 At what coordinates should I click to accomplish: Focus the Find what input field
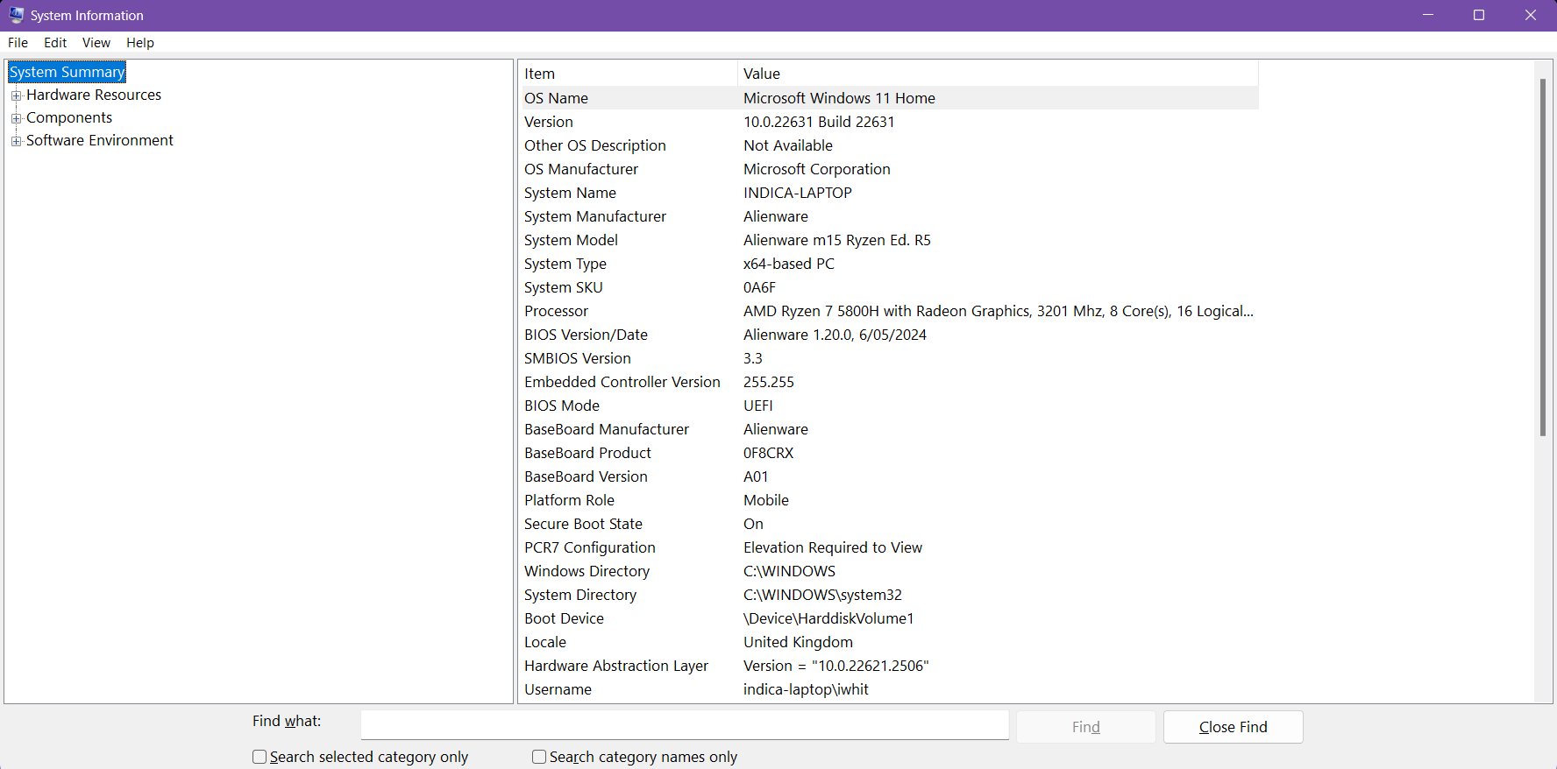[x=685, y=724]
